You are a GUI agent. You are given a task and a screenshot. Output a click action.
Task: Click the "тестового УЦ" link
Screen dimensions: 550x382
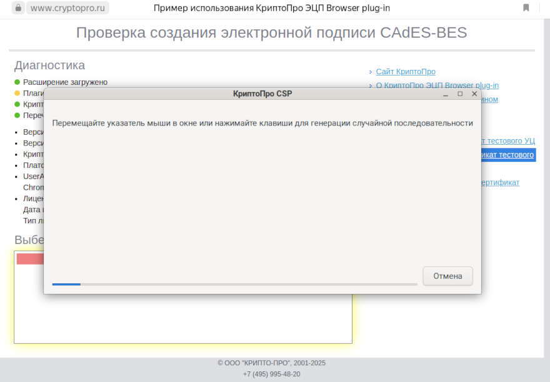coord(508,141)
